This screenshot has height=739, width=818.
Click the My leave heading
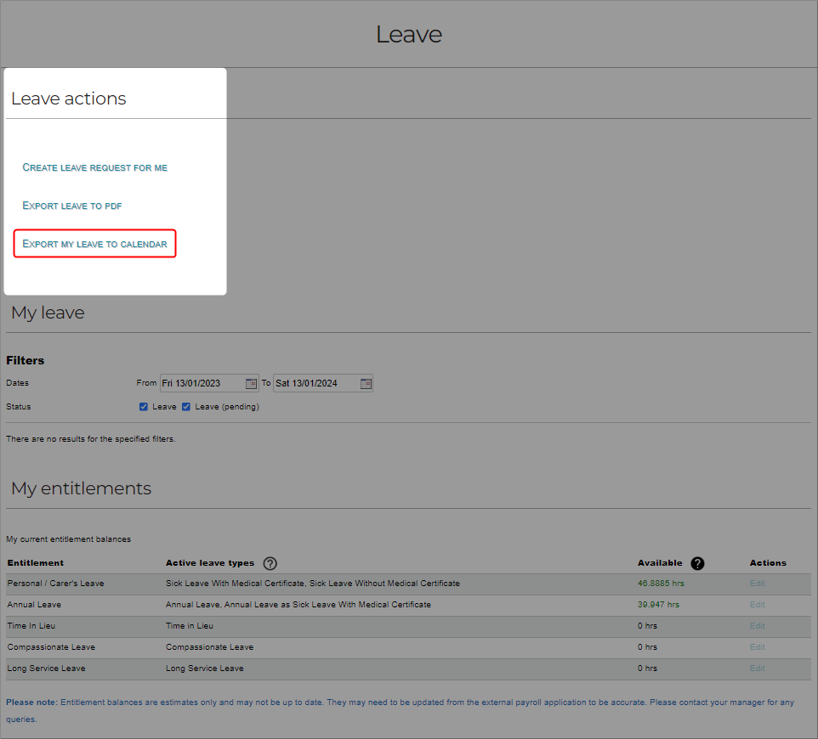[x=48, y=313]
